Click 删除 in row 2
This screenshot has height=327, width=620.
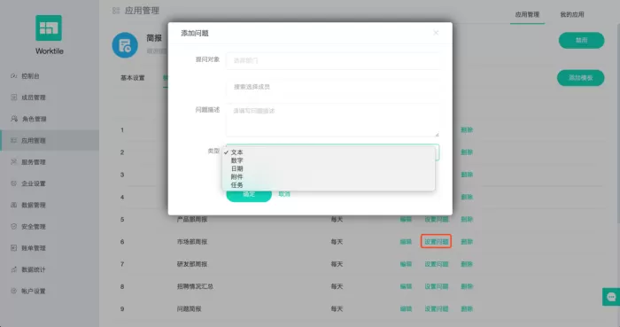467,152
